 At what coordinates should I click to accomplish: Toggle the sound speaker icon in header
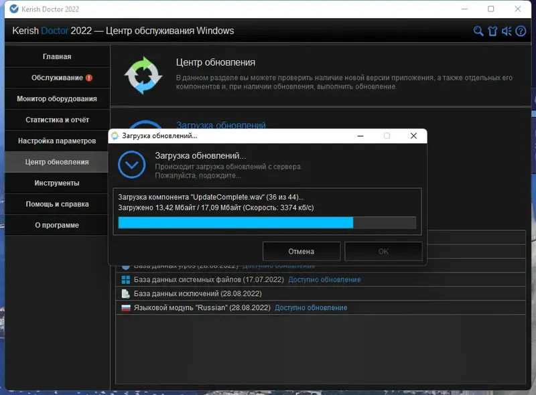coord(507,31)
